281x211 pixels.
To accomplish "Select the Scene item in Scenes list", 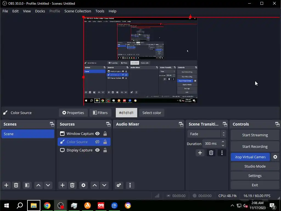I will [28, 134].
